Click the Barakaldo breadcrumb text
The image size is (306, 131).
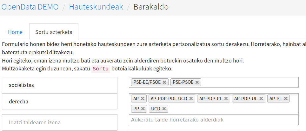151,7
